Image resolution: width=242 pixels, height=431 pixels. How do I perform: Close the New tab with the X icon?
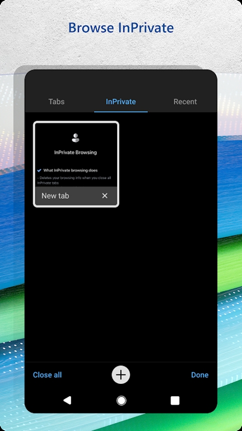(x=105, y=196)
